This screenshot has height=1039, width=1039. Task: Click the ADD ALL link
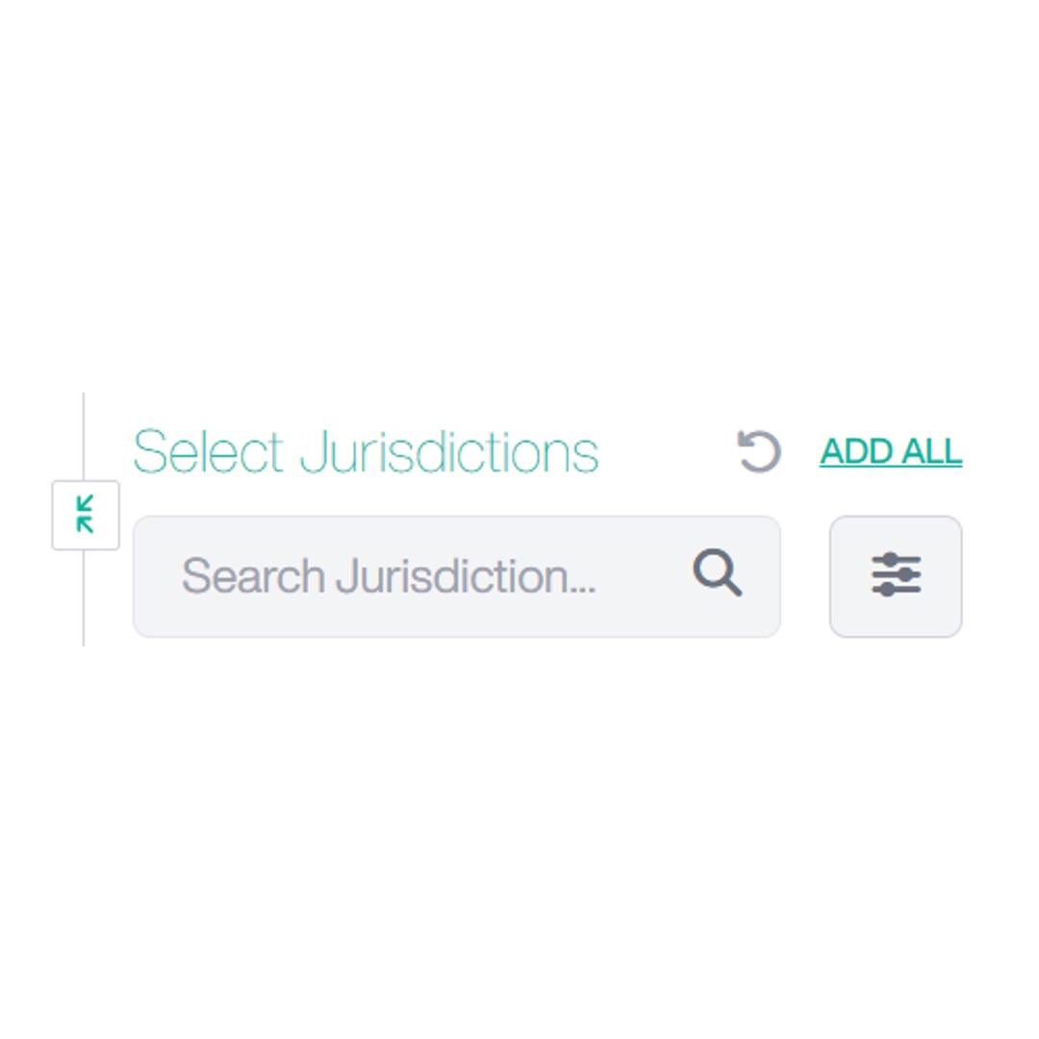click(x=890, y=451)
